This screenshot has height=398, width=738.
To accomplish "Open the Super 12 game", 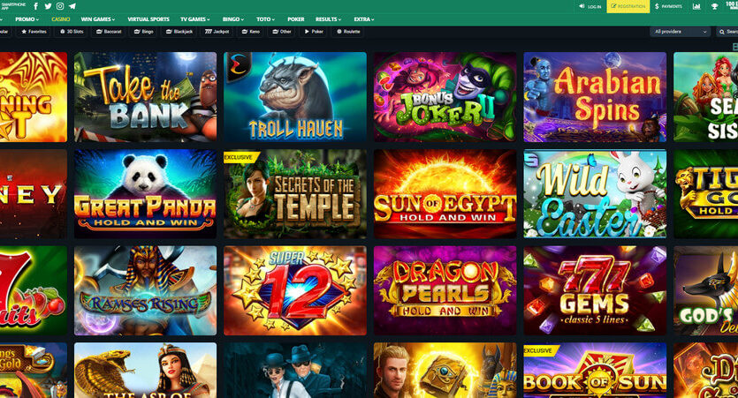I will [295, 290].
